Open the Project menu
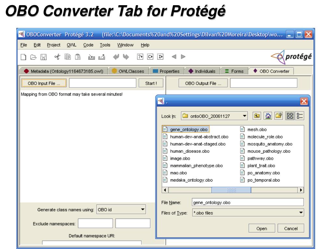 [x=54, y=45]
